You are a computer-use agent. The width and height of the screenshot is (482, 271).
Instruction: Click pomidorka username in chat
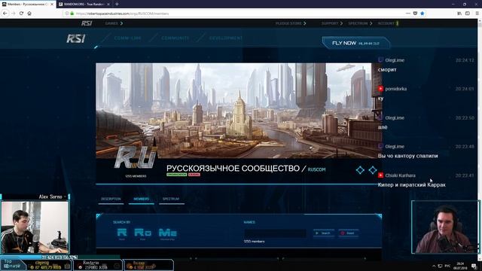click(x=396, y=89)
